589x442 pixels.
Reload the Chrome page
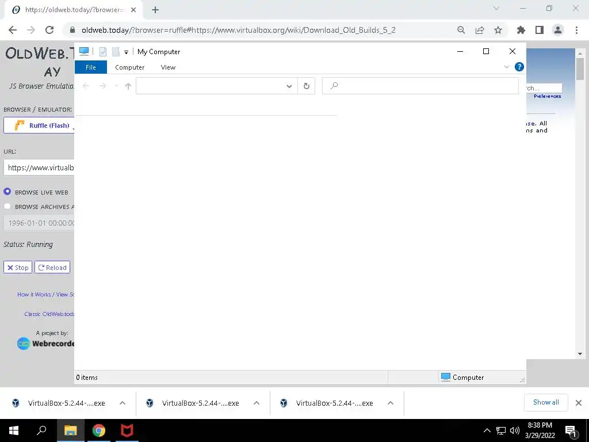click(49, 30)
